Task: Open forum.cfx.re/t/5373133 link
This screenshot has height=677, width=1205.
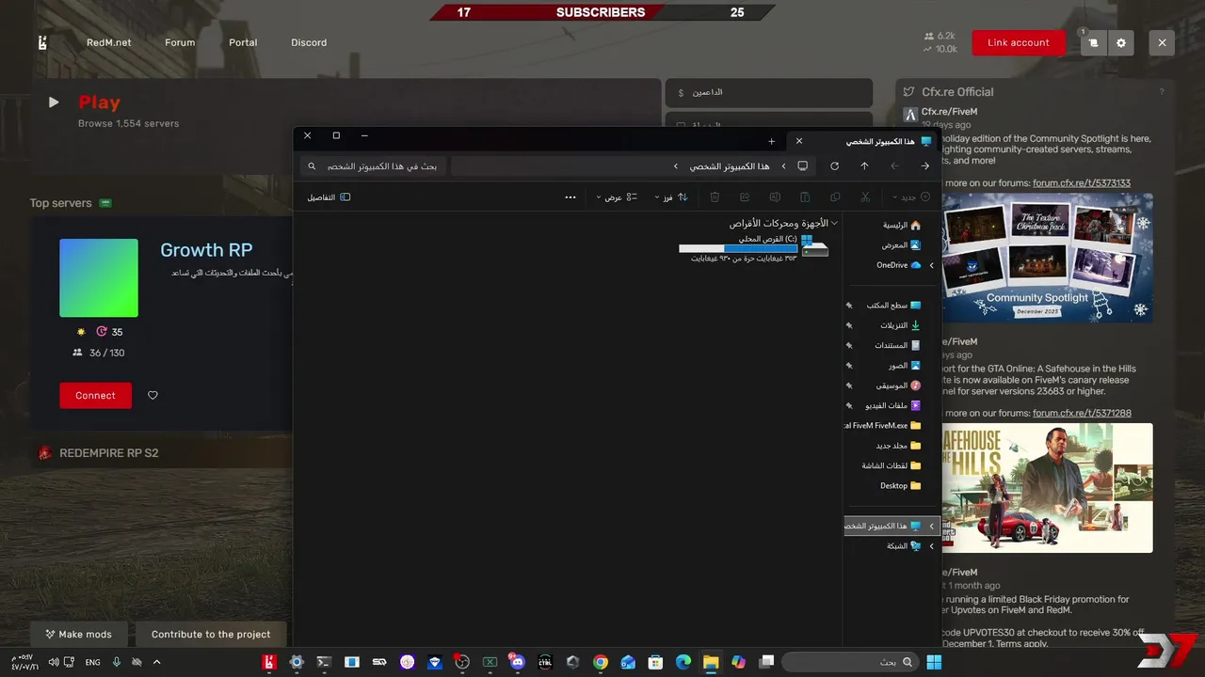Action: (1082, 183)
